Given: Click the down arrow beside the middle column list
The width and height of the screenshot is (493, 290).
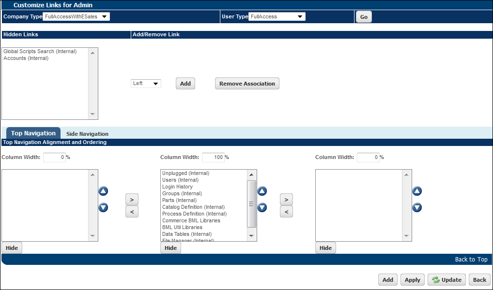Looking at the screenshot, I should (262, 207).
